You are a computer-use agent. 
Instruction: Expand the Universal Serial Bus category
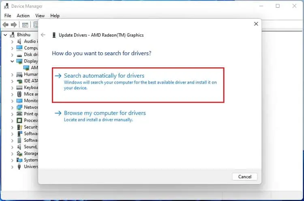click(x=12, y=167)
